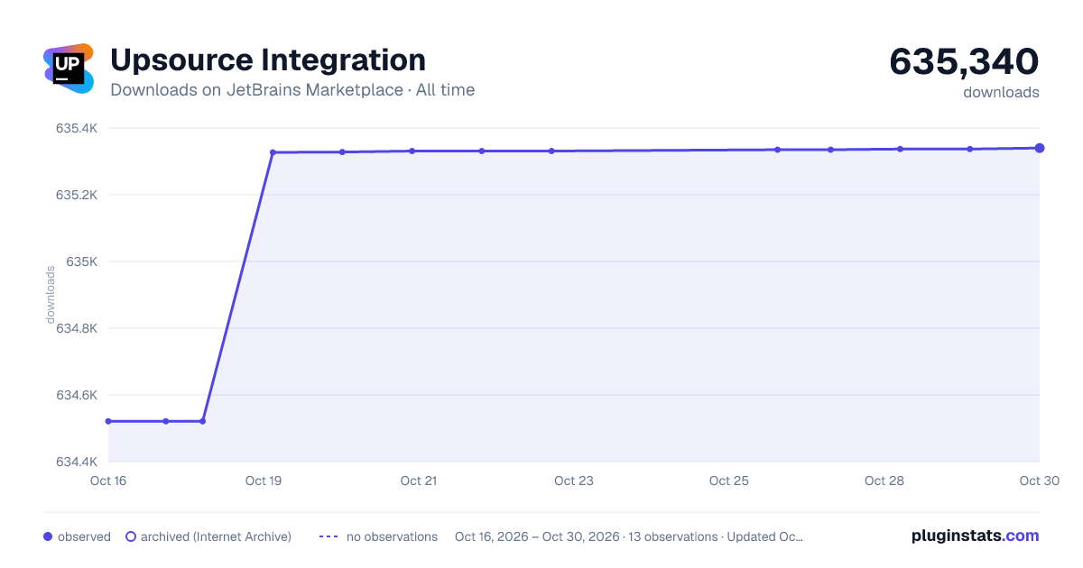Click the 635,340 downloads total
The width and height of the screenshot is (1083, 568).
point(964,61)
